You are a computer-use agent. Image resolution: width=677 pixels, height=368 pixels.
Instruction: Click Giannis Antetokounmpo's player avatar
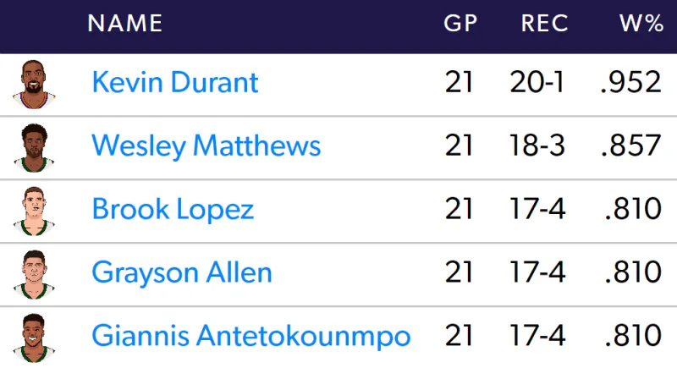click(x=34, y=338)
